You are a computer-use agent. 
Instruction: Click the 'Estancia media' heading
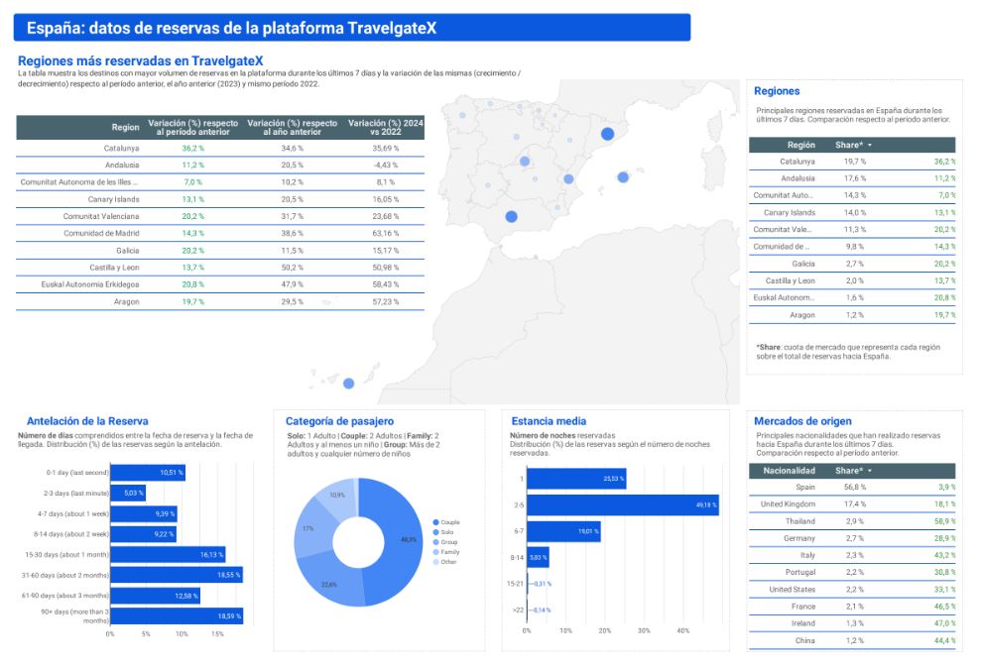pyautogui.click(x=549, y=421)
